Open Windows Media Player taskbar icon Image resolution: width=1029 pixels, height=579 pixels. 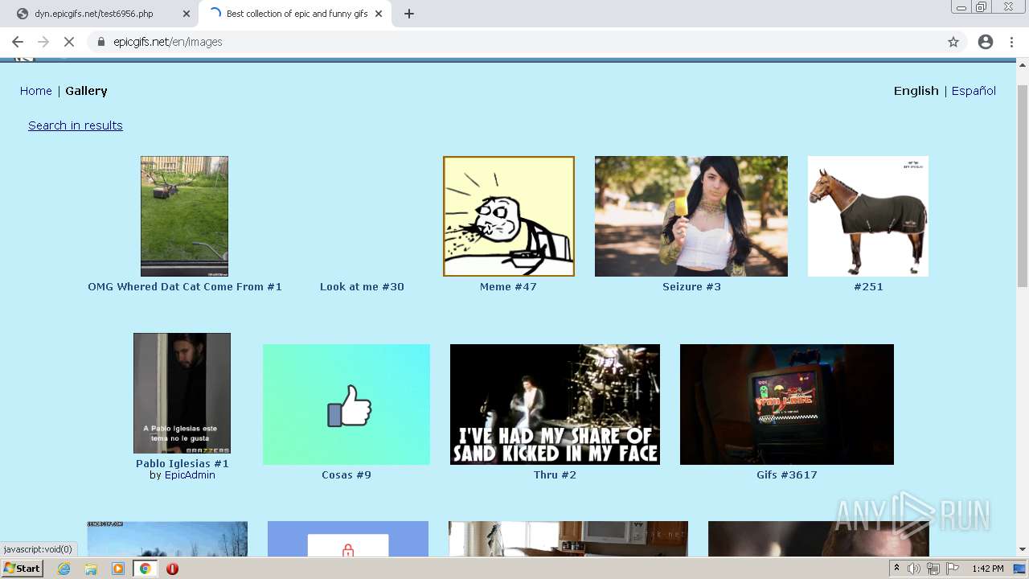point(118,569)
